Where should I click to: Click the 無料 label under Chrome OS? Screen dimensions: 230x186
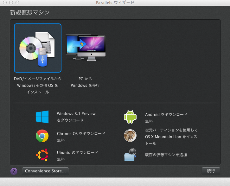coord(61,140)
